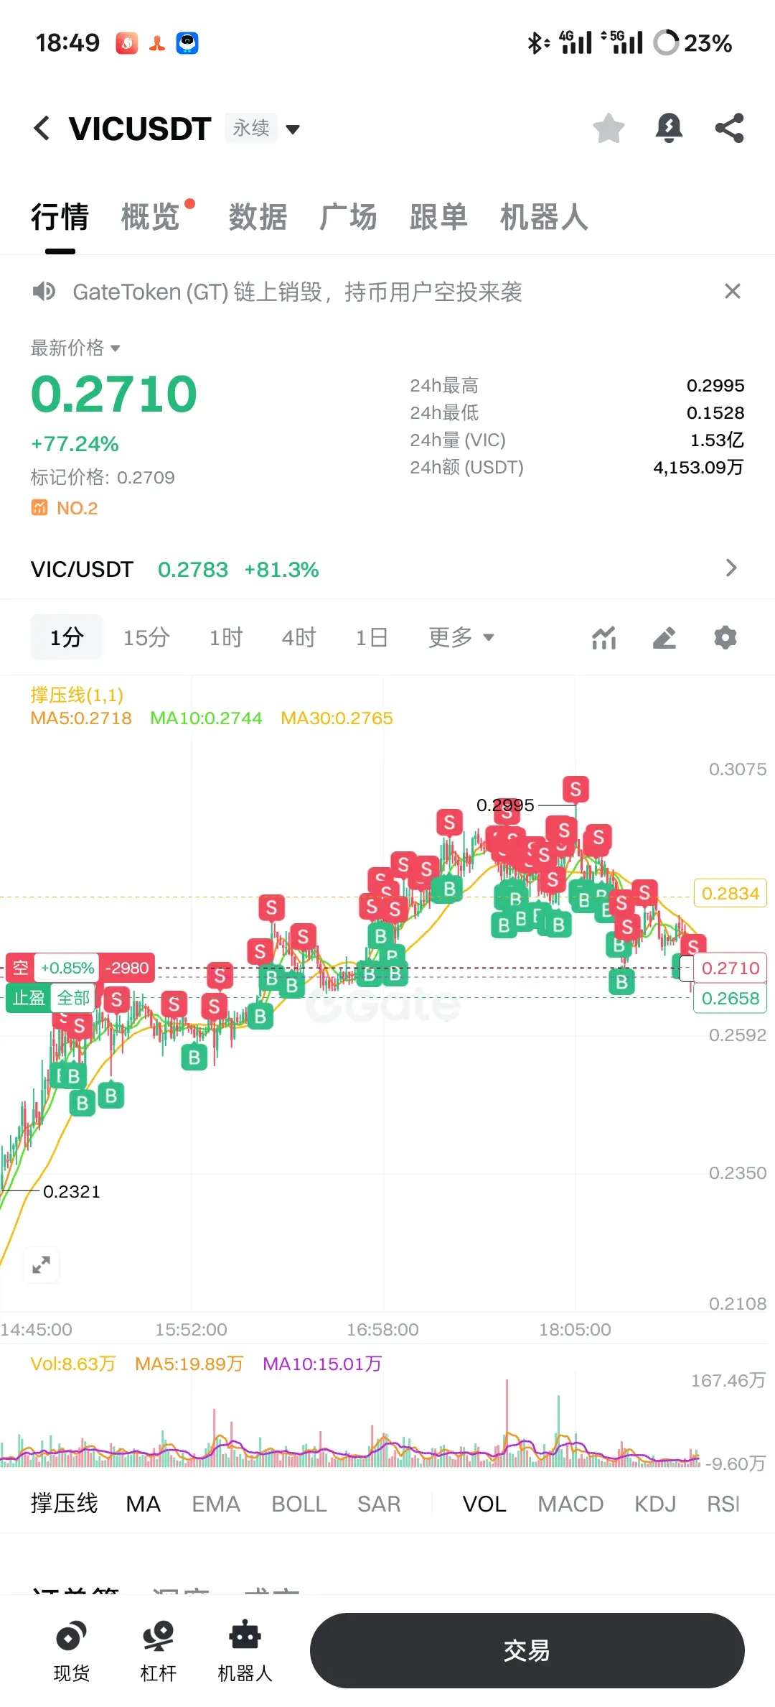Open chart settings gear

pyautogui.click(x=725, y=637)
